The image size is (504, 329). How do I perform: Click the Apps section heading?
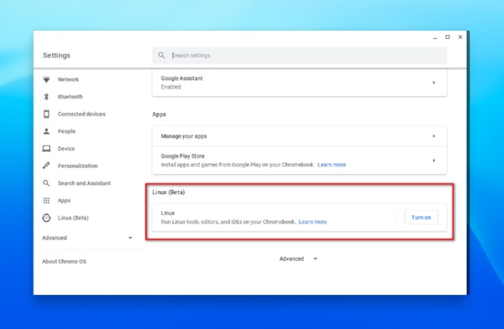159,115
